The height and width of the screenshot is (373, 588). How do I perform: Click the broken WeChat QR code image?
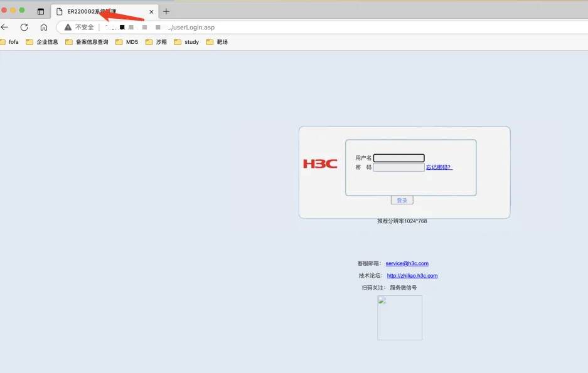(400, 318)
